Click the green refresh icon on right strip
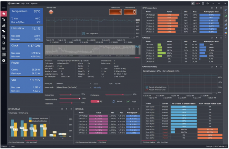Image resolution: width=229 pixels, height=149 pixels. [226, 16]
